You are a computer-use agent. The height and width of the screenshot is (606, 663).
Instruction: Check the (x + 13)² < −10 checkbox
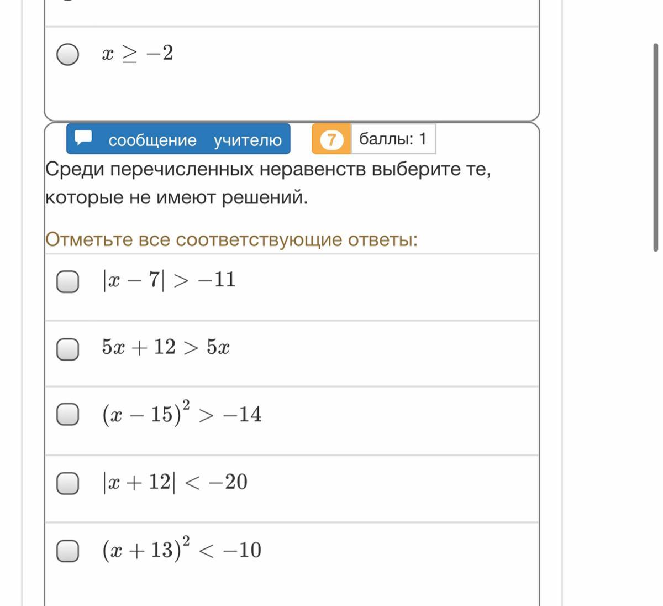68,551
